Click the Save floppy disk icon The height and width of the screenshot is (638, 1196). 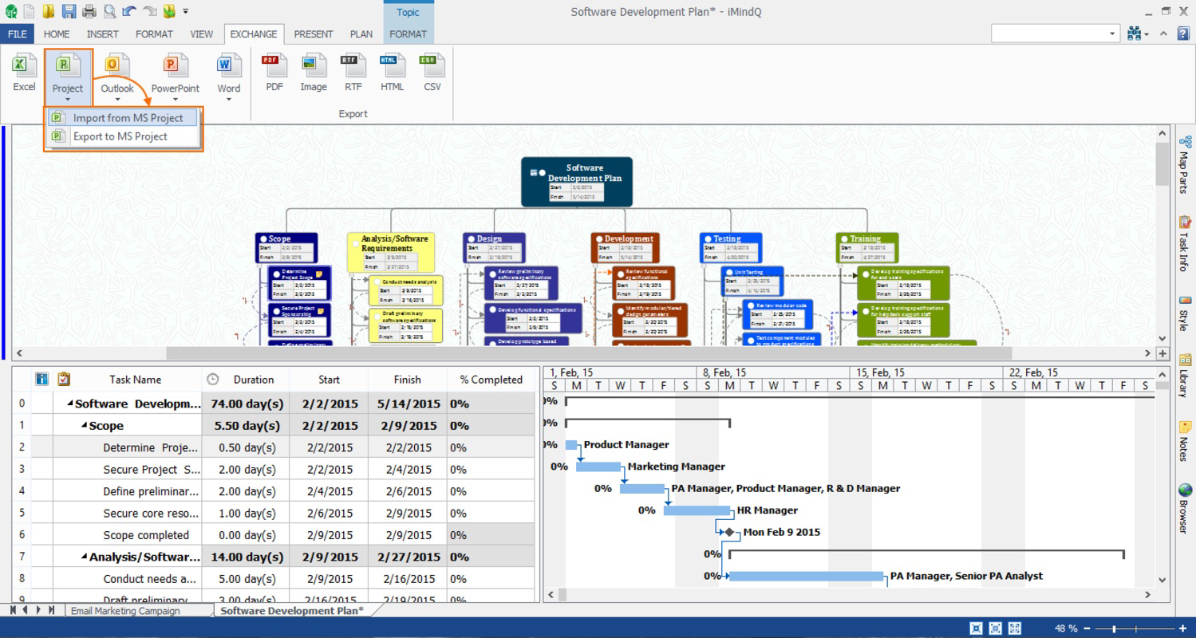69,11
